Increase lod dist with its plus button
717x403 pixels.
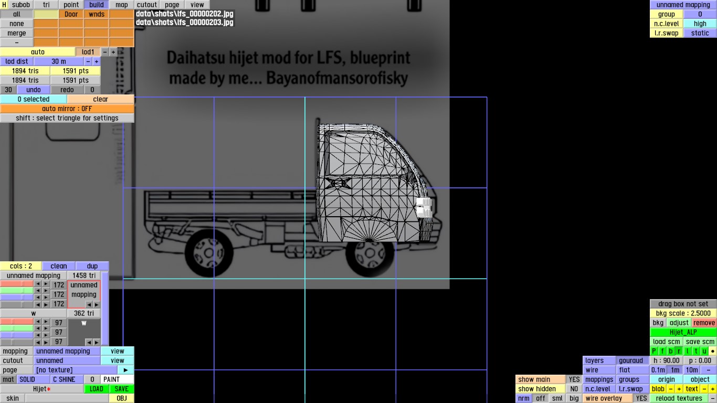97,61
